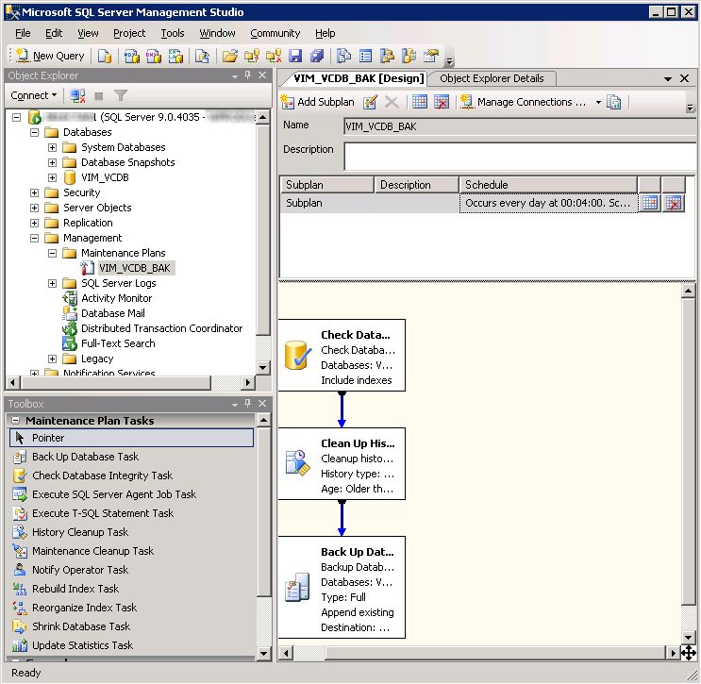This screenshot has width=701, height=684.
Task: Expand the Database Snapshots folder
Action: click(52, 162)
